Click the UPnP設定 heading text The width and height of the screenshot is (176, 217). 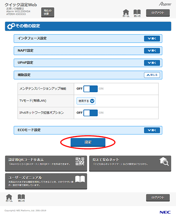pos(25,63)
